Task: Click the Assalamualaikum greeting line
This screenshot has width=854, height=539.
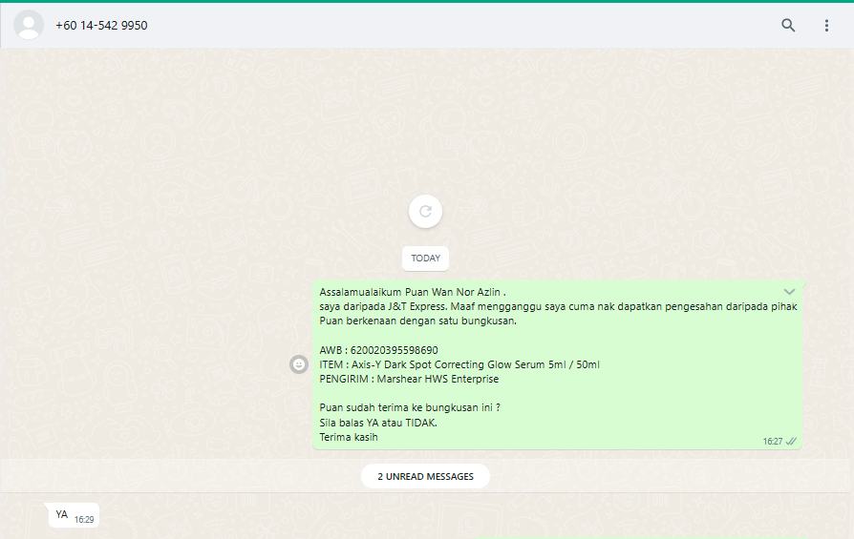Action: pos(412,291)
